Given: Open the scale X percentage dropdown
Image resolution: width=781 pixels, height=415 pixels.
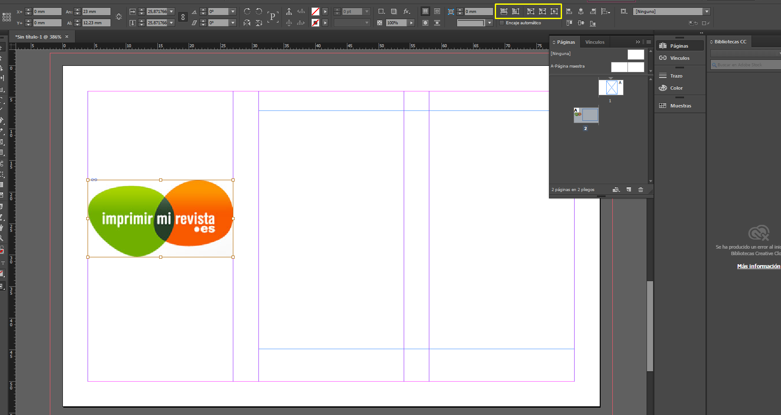Looking at the screenshot, I should 172,11.
